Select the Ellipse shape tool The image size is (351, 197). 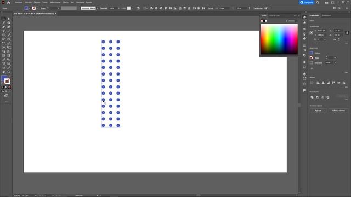coord(4,35)
